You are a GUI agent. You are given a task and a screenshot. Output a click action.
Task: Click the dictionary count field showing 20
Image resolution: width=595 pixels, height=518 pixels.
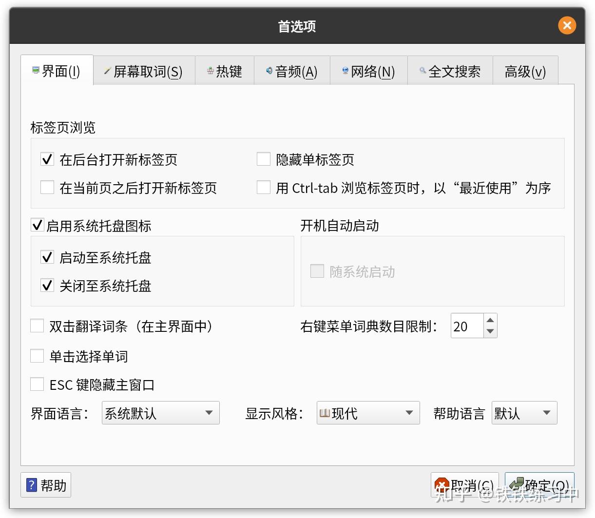pos(467,326)
